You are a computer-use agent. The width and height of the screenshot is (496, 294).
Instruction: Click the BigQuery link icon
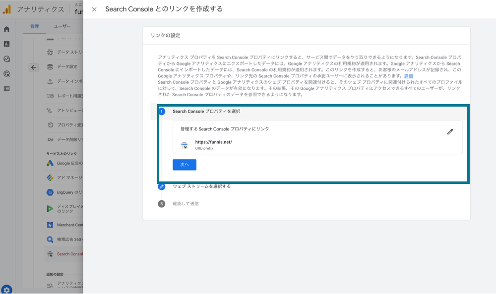tap(50, 192)
